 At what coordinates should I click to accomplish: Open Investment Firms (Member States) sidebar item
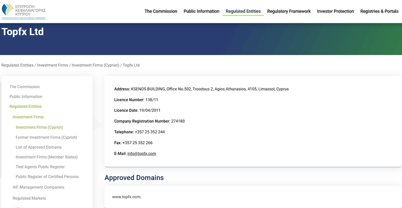coord(46,157)
